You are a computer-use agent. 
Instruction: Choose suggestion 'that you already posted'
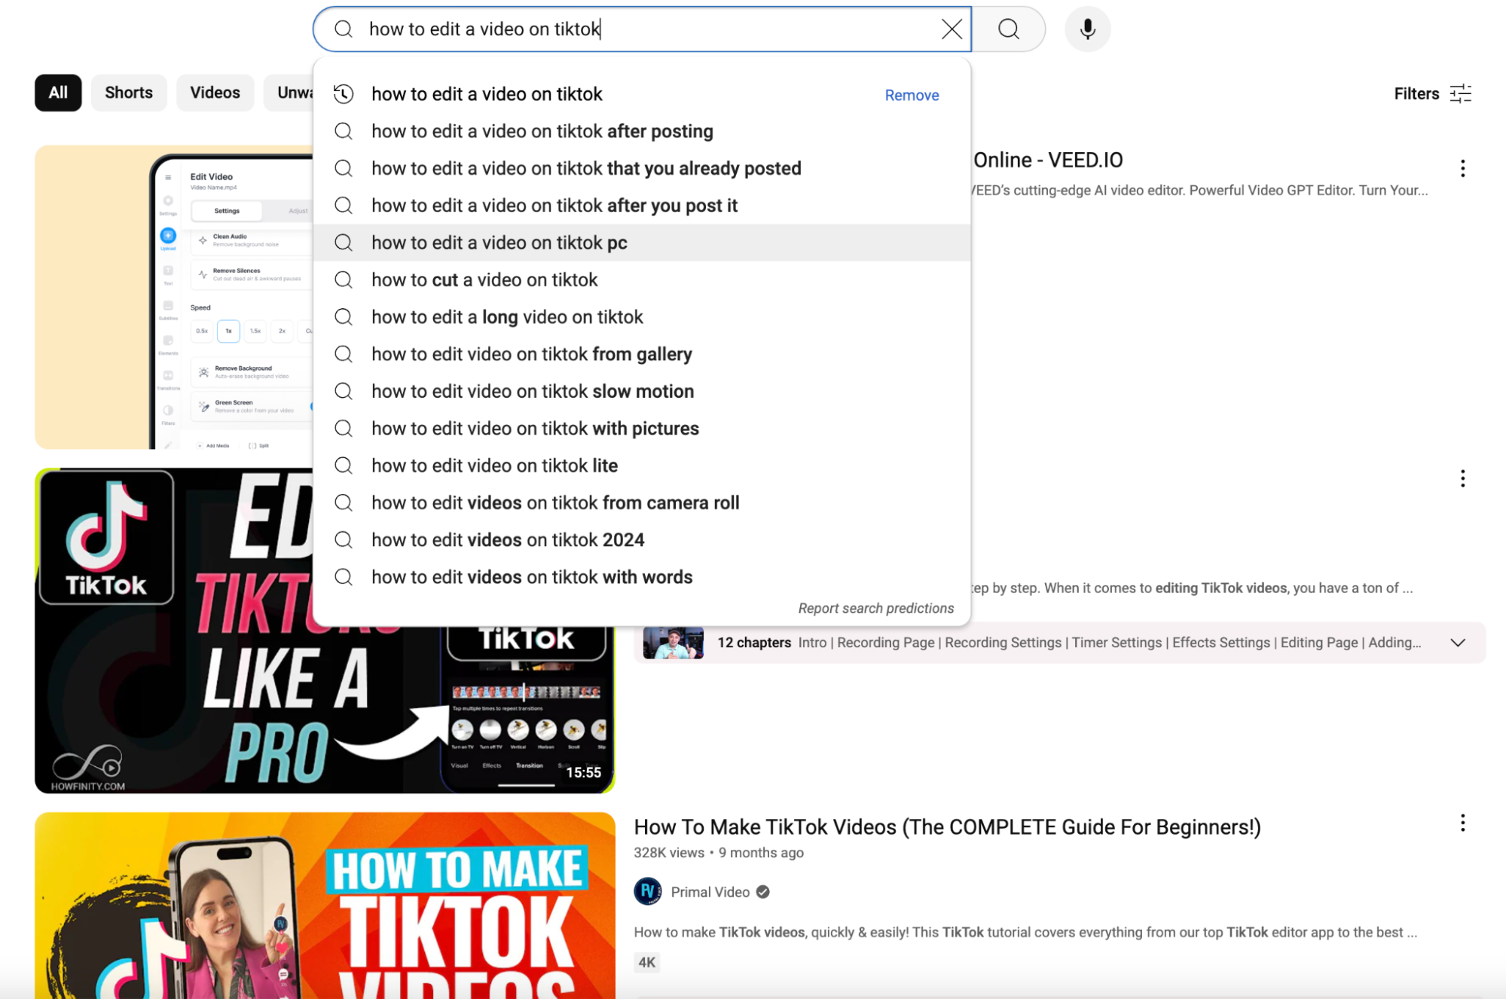pyautogui.click(x=641, y=168)
